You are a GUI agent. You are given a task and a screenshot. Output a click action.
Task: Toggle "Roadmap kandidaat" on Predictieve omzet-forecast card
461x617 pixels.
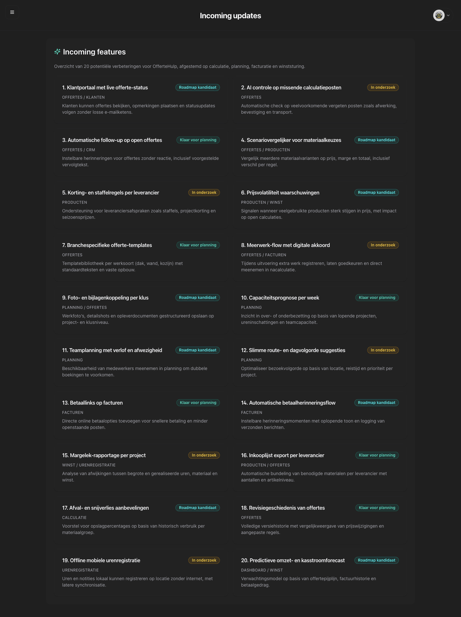[x=376, y=560]
